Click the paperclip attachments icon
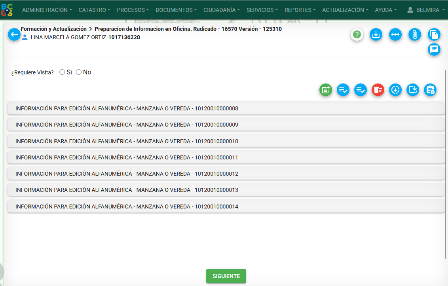This screenshot has height=286, width=448. [415, 35]
